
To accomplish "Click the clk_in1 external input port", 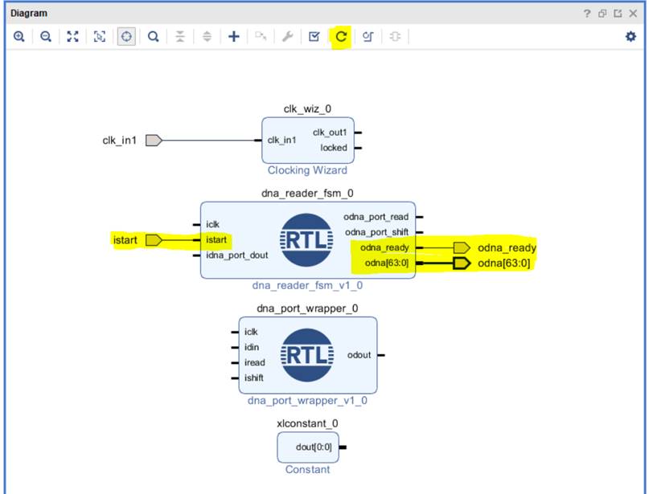I will pyautogui.click(x=154, y=141).
